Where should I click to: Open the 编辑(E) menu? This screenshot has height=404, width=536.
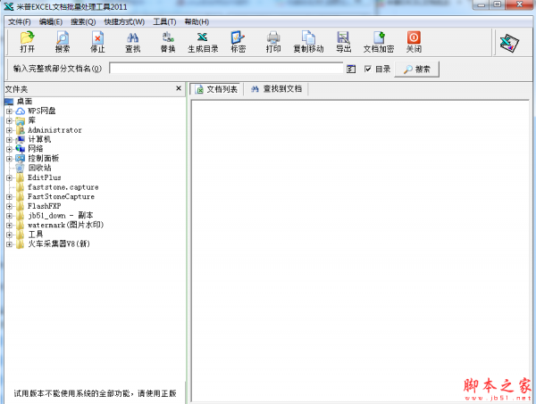pos(51,21)
